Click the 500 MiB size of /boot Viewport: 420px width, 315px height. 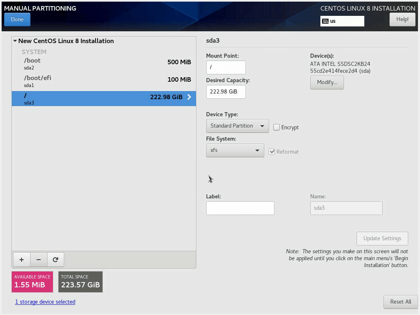coord(179,62)
